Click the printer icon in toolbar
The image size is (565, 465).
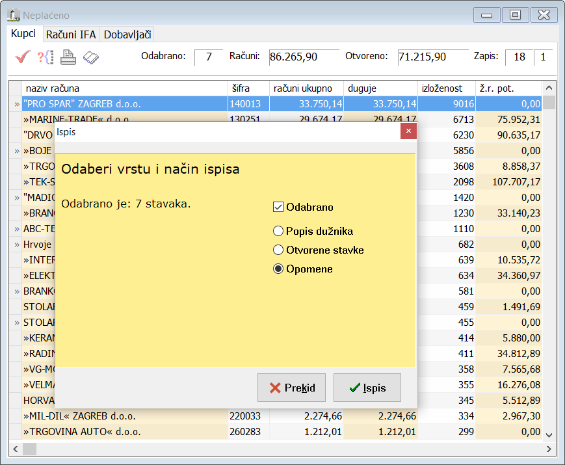point(68,57)
